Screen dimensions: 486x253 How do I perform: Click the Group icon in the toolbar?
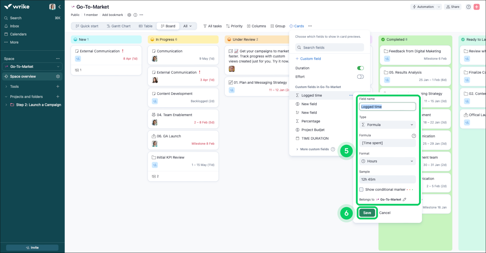[x=272, y=26]
